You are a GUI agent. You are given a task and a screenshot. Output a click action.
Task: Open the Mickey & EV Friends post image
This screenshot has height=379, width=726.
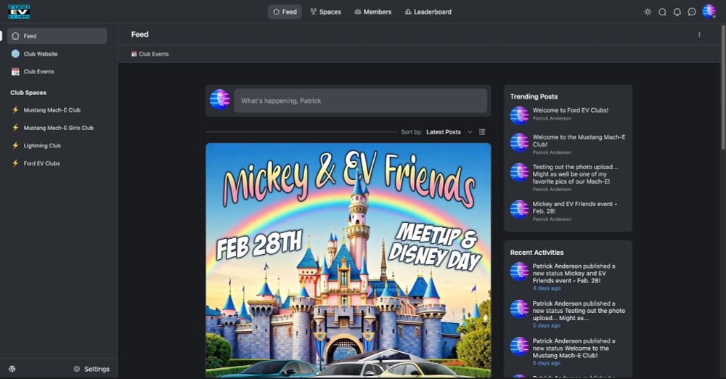point(348,260)
